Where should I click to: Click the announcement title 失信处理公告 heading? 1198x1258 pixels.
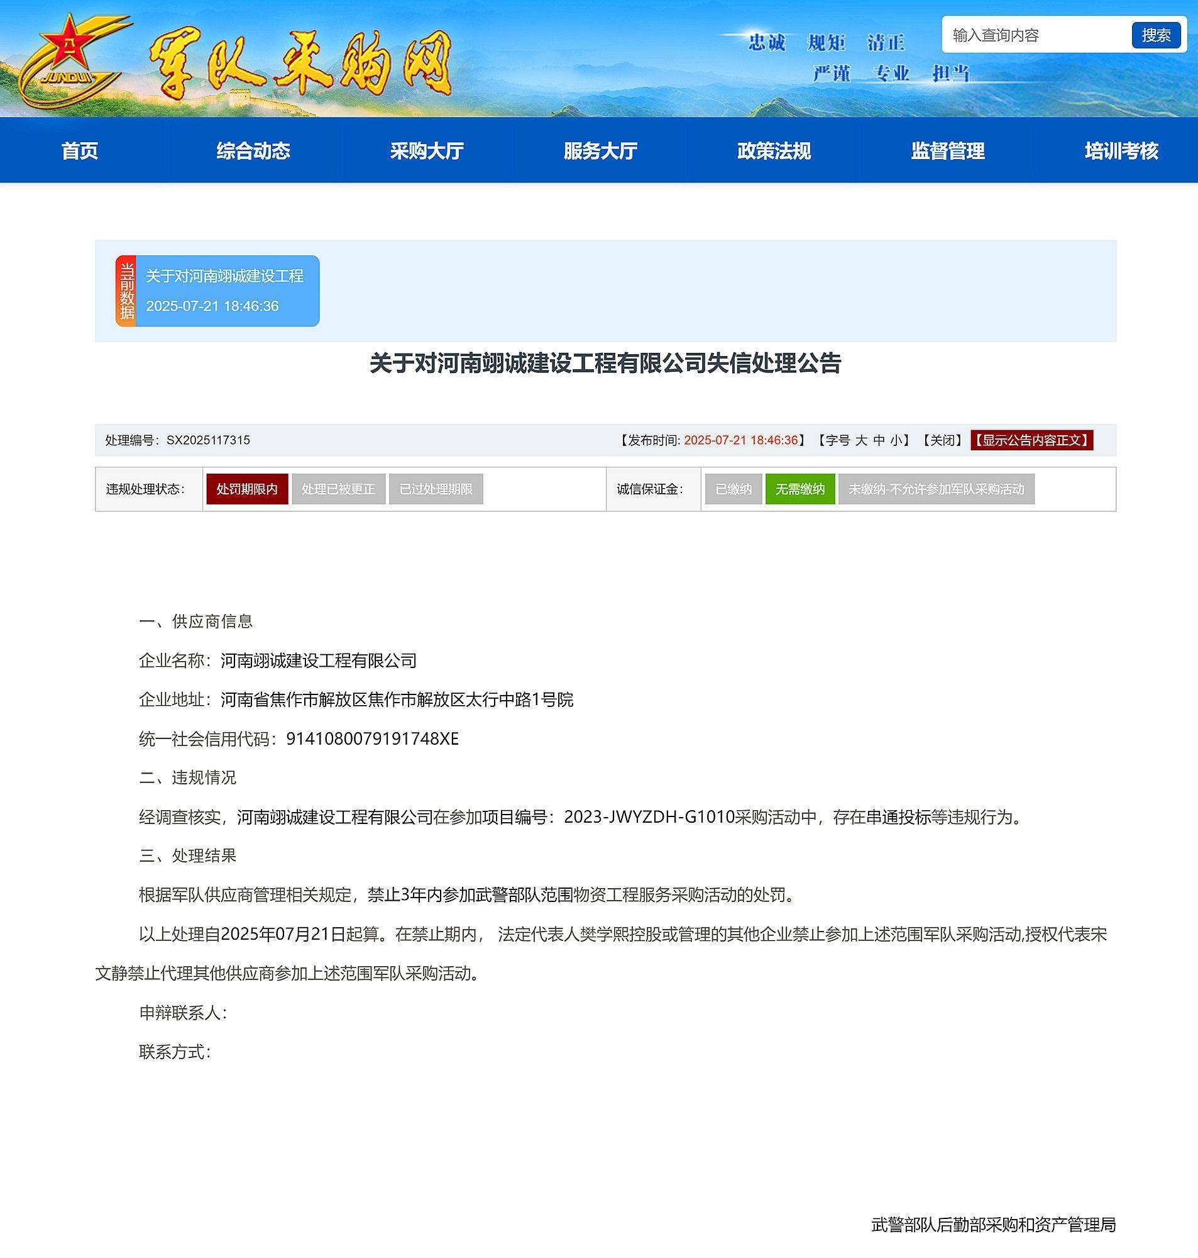click(605, 363)
